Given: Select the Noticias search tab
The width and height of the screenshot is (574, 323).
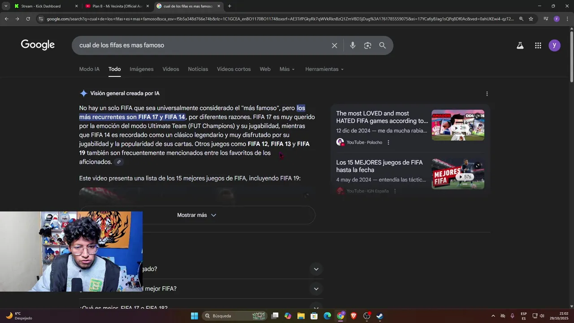Looking at the screenshot, I should click(x=198, y=69).
